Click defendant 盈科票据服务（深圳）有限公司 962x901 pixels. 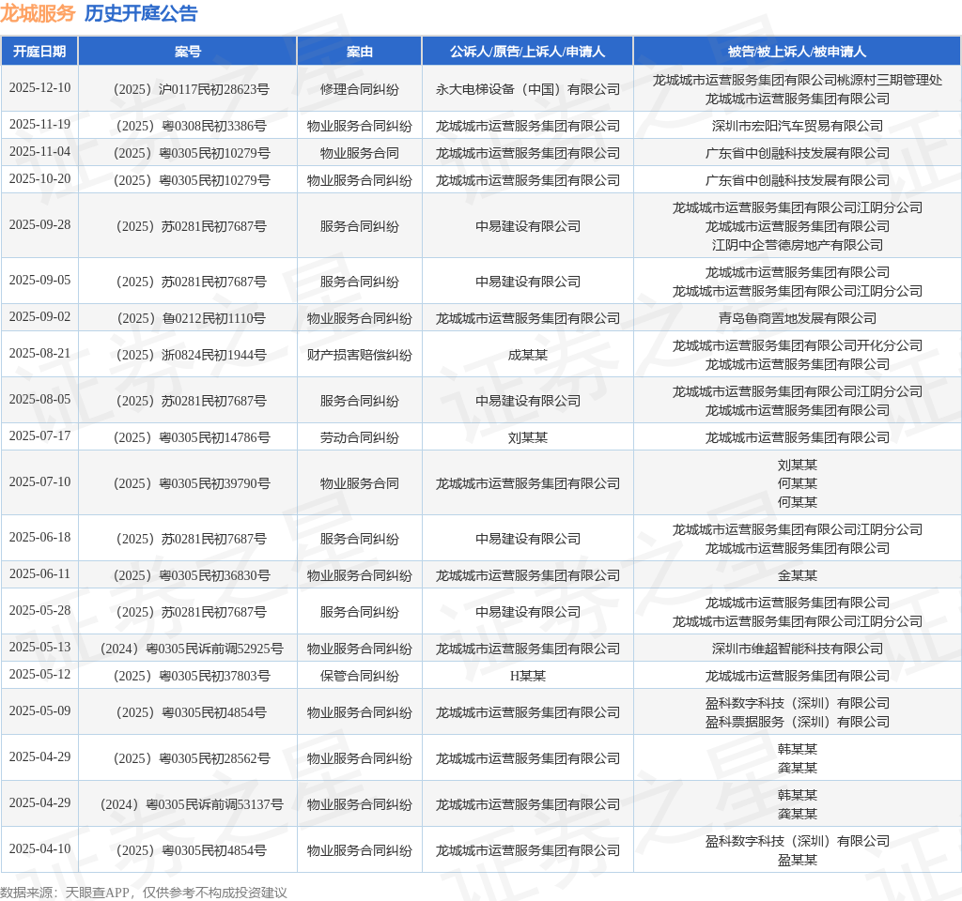[x=797, y=723]
